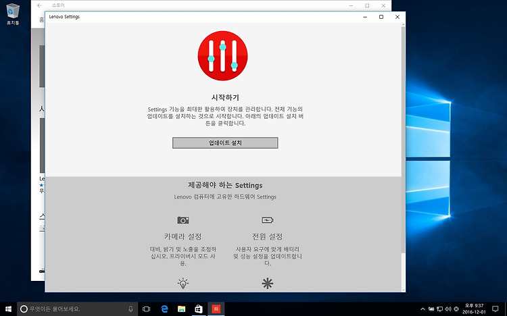Click the Cortana search box
The height and width of the screenshot is (316, 507).
click(x=77, y=309)
